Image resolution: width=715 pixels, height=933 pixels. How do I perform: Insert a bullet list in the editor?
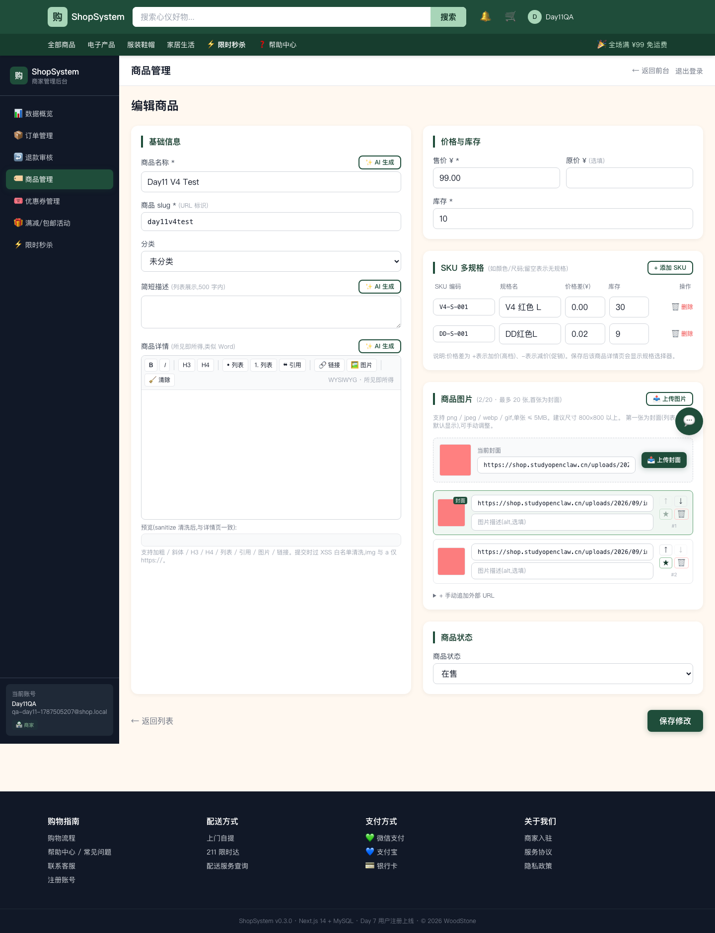click(x=235, y=365)
